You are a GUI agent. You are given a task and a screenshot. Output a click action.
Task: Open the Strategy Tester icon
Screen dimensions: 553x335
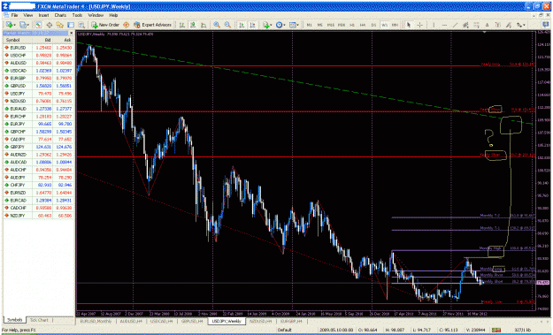tap(81, 25)
